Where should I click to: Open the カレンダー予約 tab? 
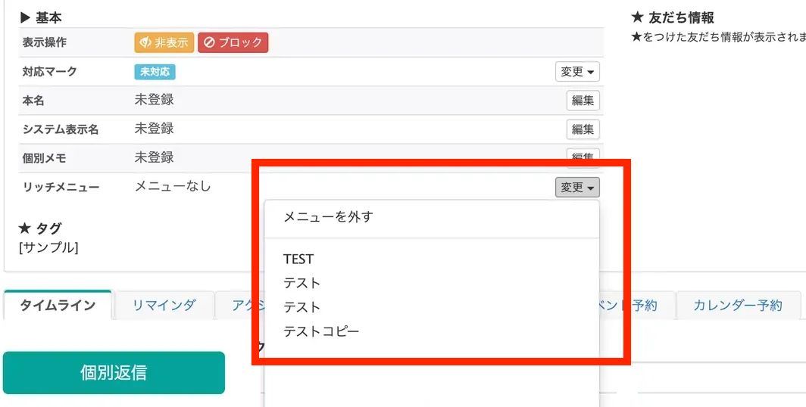[738, 306]
